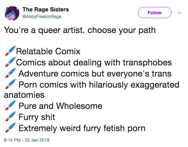Click paintbrush emoji beside Relatable Comix

[10, 50]
